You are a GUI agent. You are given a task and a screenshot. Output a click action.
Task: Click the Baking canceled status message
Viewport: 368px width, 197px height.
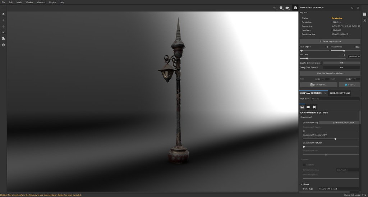(41, 195)
